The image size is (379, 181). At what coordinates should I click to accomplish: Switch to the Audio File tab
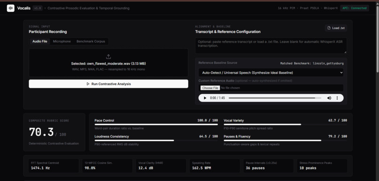point(40,41)
